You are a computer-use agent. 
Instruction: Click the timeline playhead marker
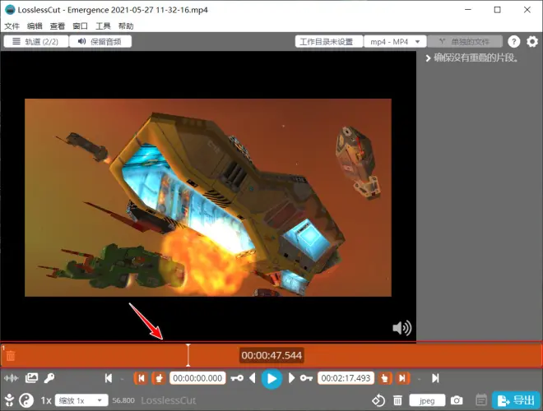[x=188, y=355]
